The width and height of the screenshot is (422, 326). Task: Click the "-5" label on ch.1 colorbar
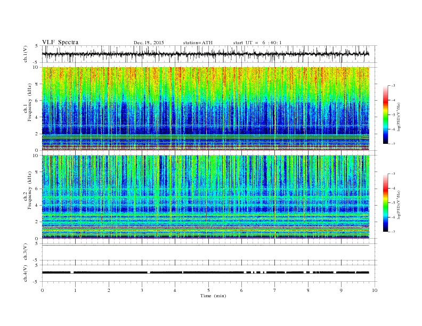tap(393, 115)
